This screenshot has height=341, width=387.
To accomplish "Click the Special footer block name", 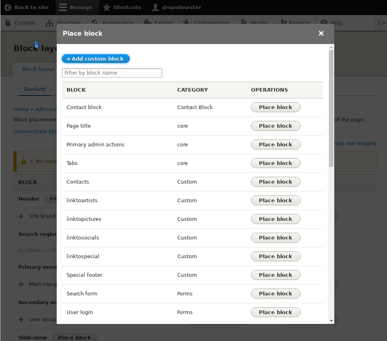I will click(x=85, y=275).
